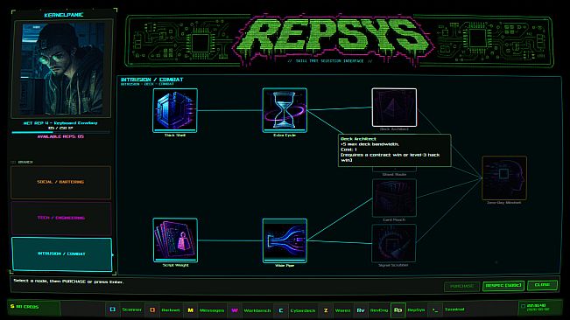Click the KernelPanic character portrait
Screen dimensions: 570x320
coord(61,68)
